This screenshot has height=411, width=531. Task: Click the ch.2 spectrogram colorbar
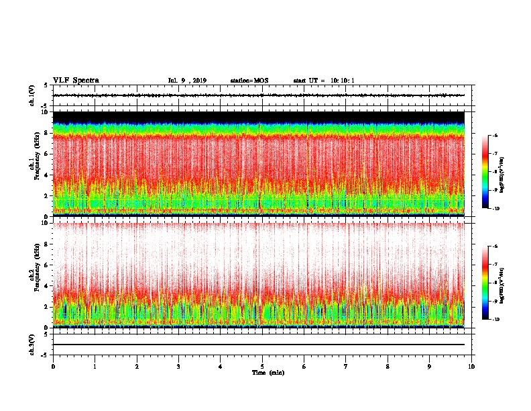click(485, 283)
